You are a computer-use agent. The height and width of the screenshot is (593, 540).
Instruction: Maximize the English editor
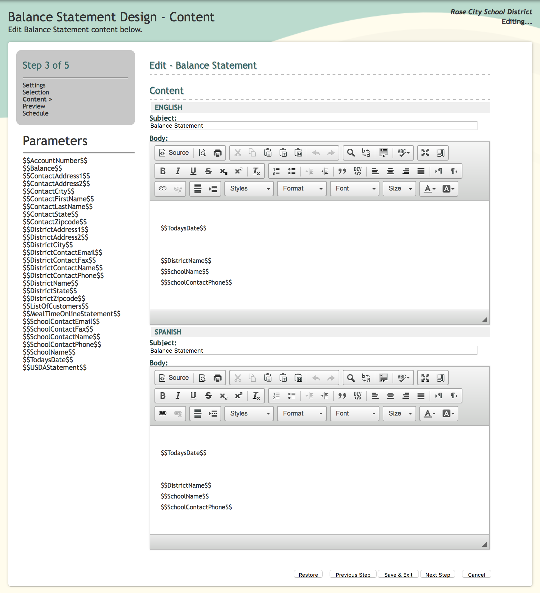(x=425, y=153)
